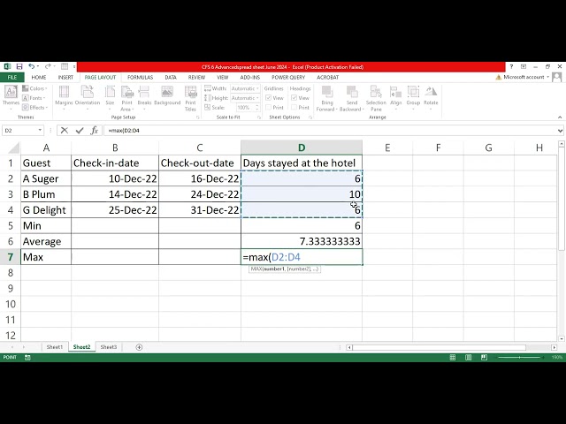Click the Redo arrow icon
This screenshot has height=424, width=566.
coord(47,67)
